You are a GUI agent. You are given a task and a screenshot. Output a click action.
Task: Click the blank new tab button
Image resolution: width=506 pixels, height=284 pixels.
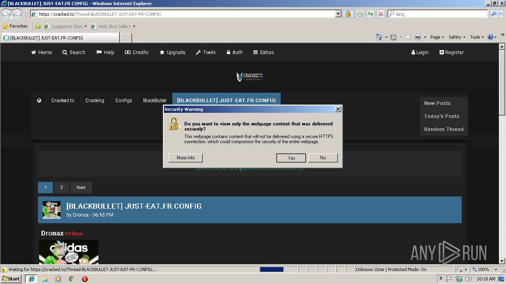coord(126,38)
